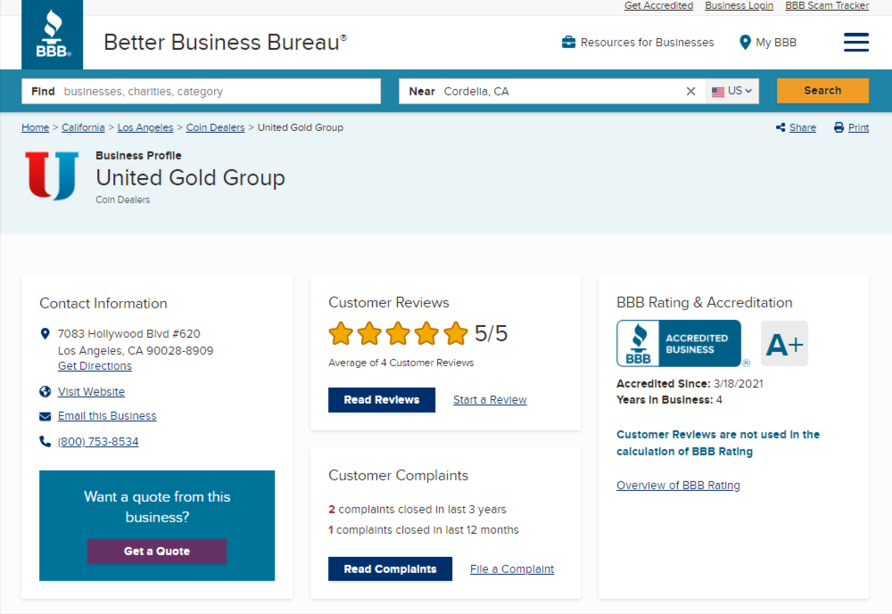Screen dimensions: 892x614
Task: Click the address map pin icon
Action: pyautogui.click(x=45, y=333)
